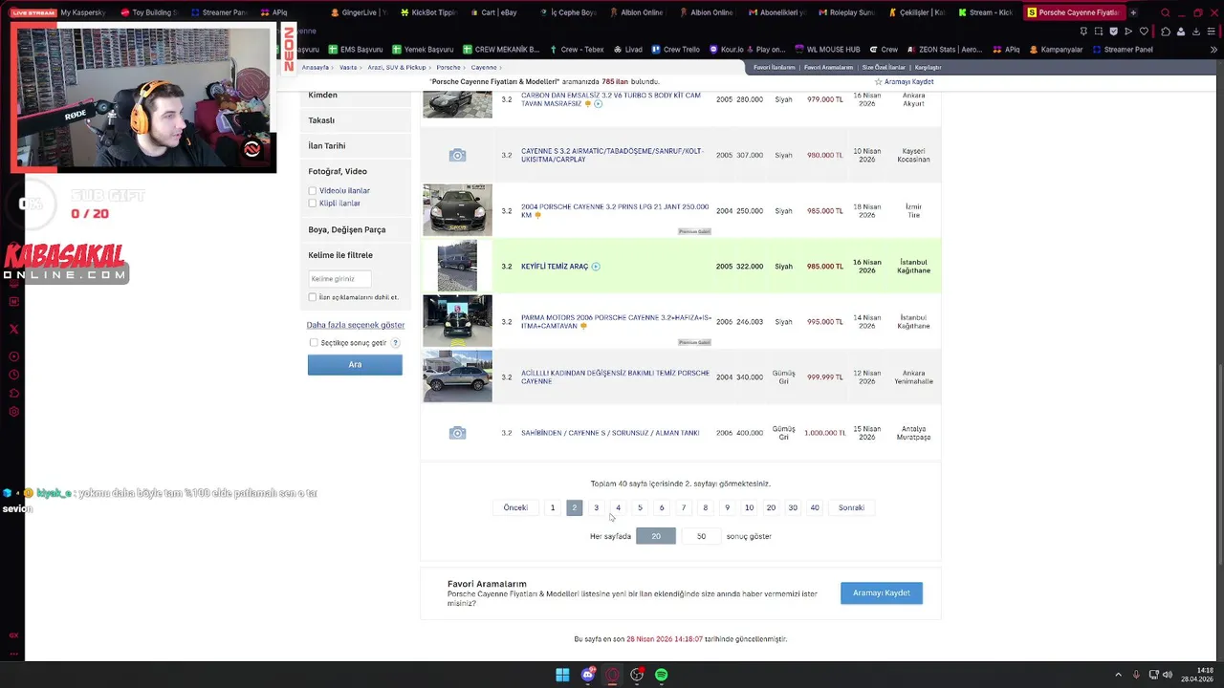Enable İlan açıklamalarını dahil et checkbox
Viewport: 1224px width, 688px height.
312,297
